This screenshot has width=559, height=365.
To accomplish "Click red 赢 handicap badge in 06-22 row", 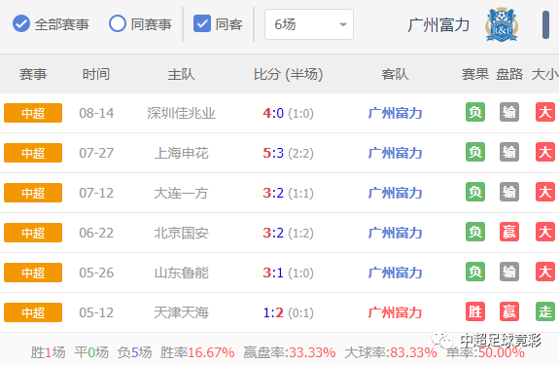I will tap(509, 233).
